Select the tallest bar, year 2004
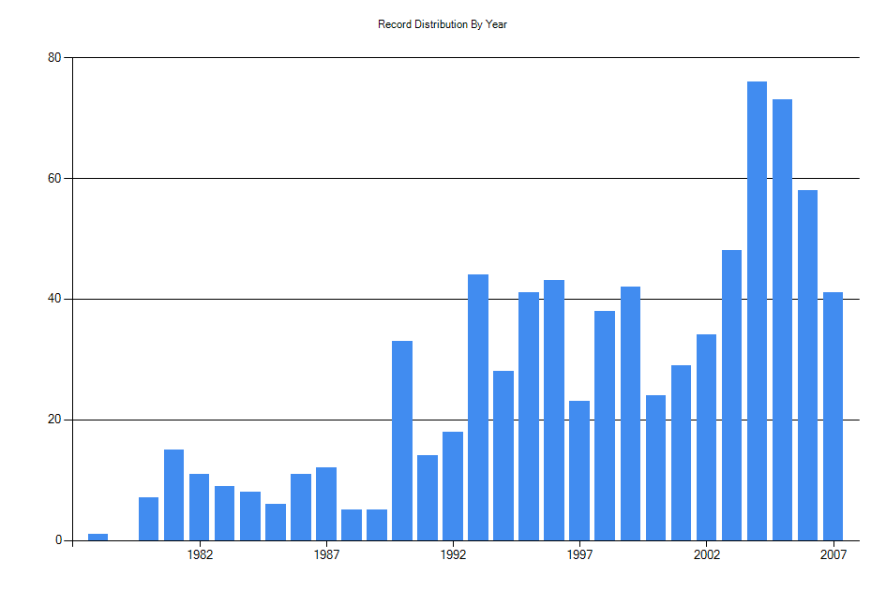Screen dimensions: 886x590 [x=758, y=311]
